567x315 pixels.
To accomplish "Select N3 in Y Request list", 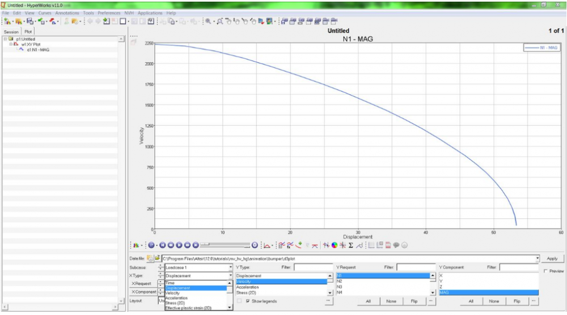I will tap(383, 287).
